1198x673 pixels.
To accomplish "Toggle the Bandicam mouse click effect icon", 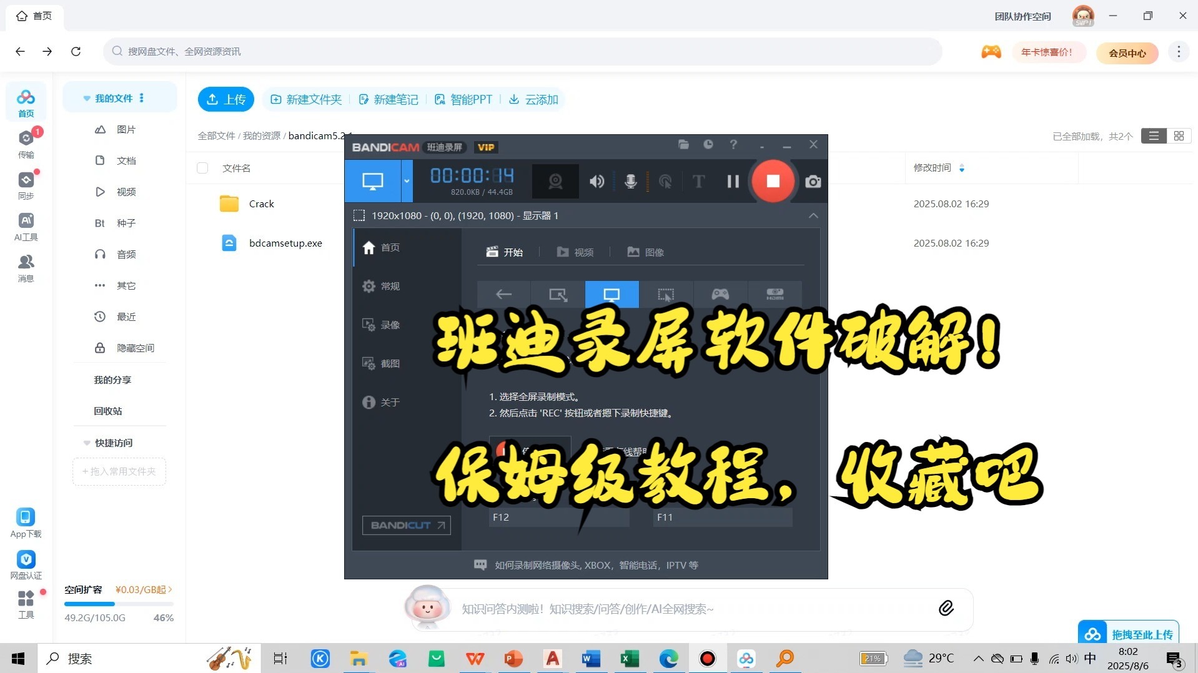I will (666, 182).
